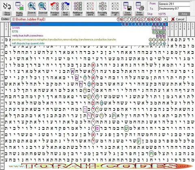Click the red circled aleph in row 16
195x170 pixels.
pyautogui.click(x=93, y=135)
